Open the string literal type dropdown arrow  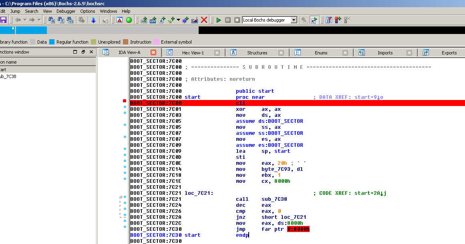179,19
